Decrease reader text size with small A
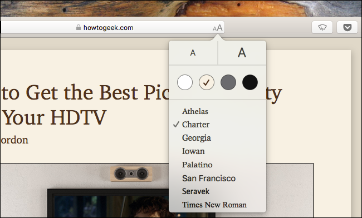 [193, 53]
